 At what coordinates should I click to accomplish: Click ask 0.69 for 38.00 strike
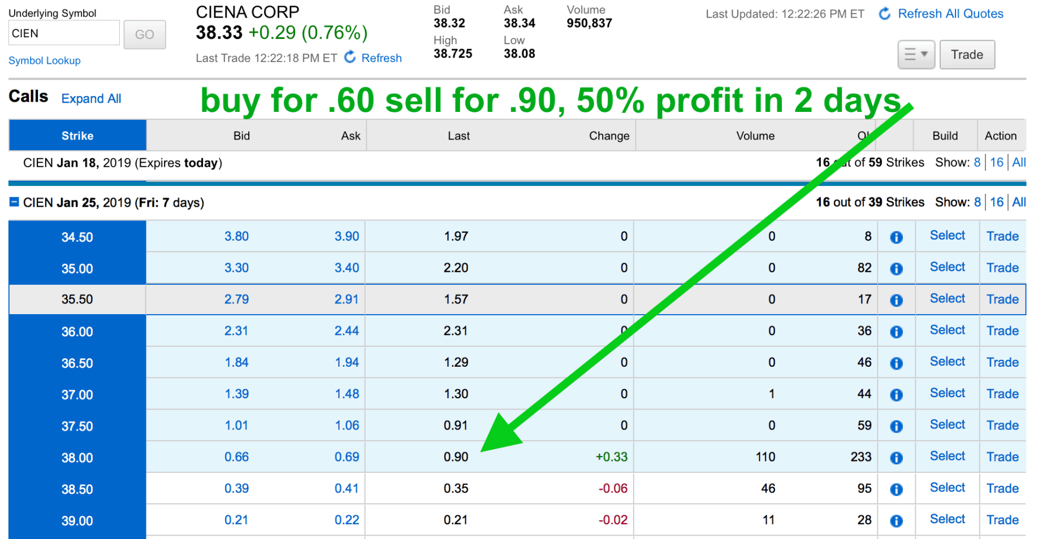pyautogui.click(x=347, y=457)
